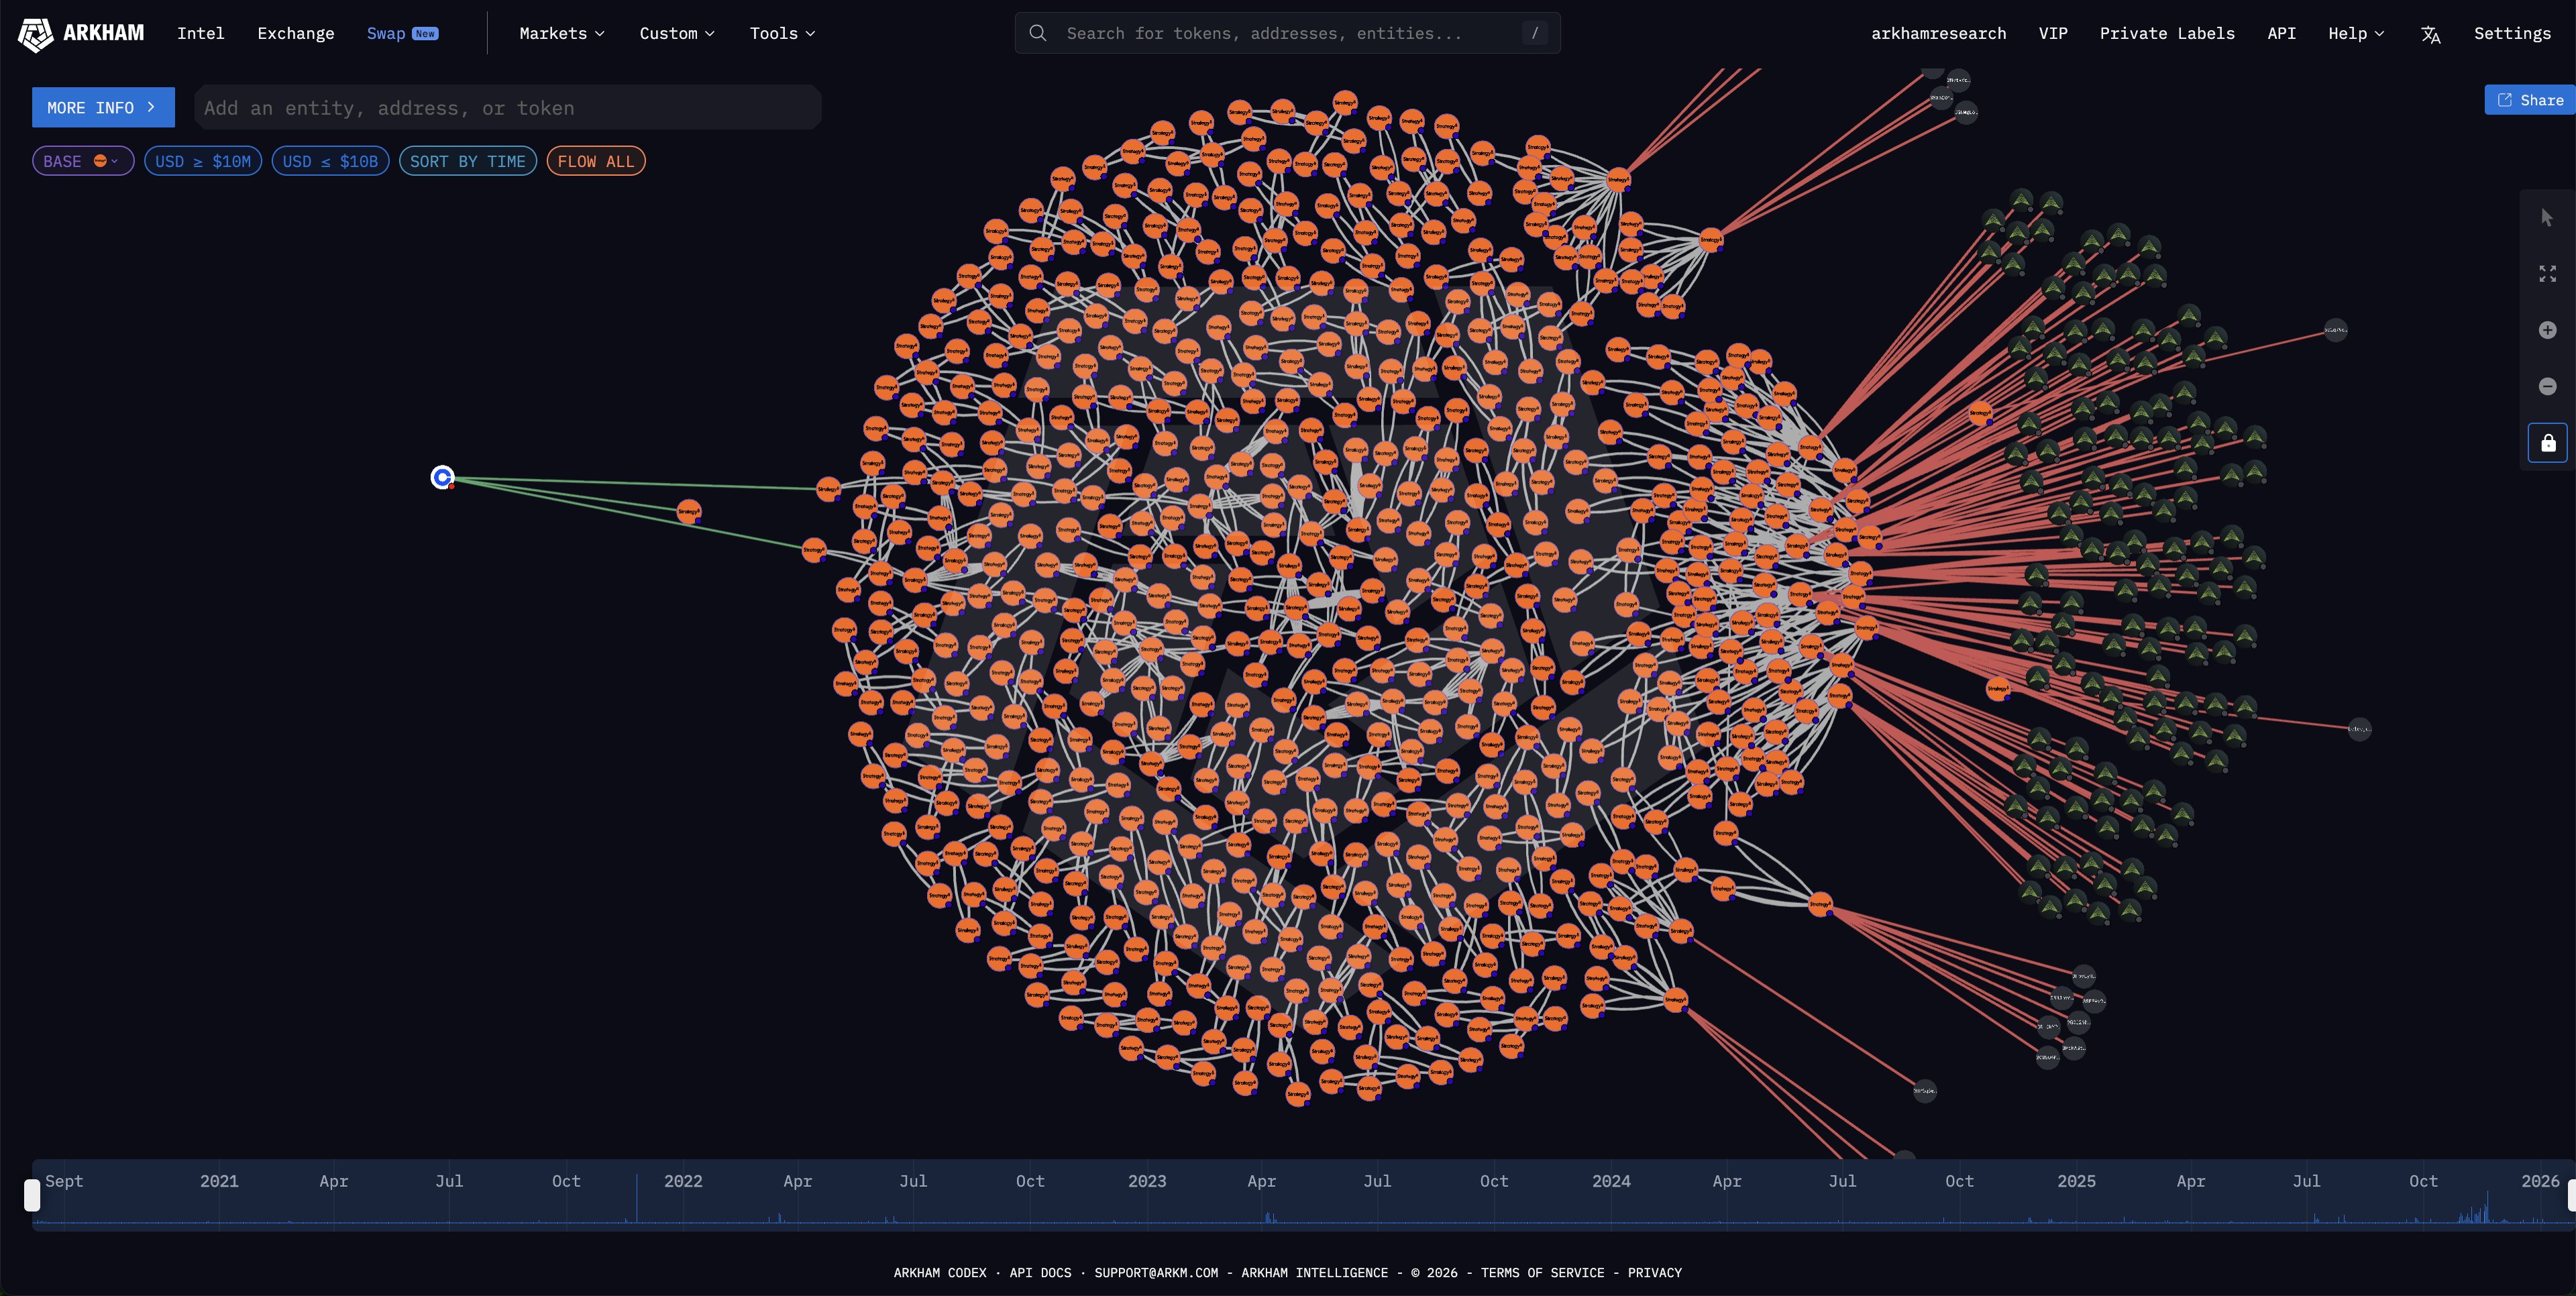Click the Share button

(x=2529, y=100)
